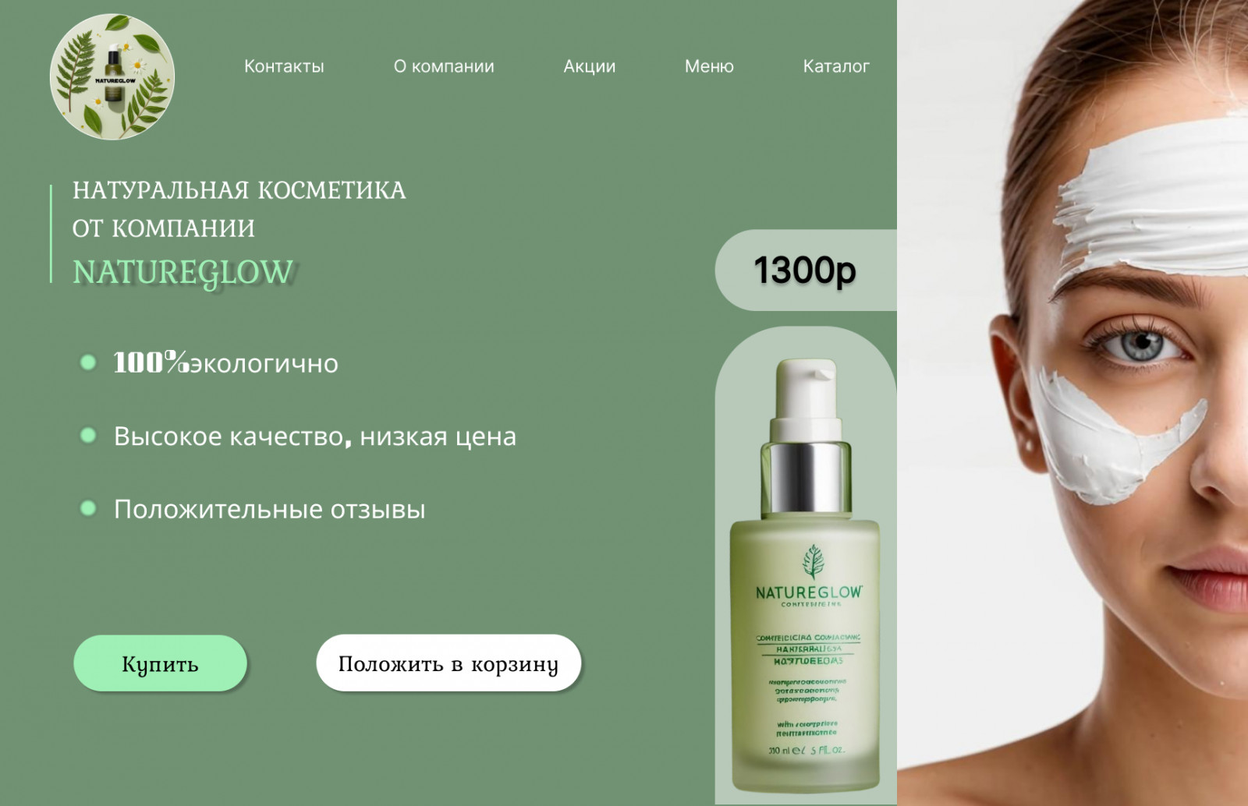Image resolution: width=1248 pixels, height=806 pixels.
Task: Open the Контакты menu item
Action: [284, 66]
